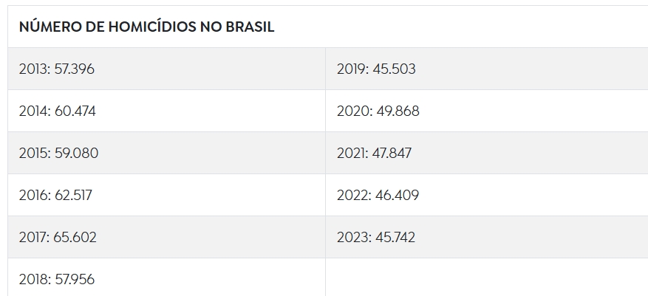Click the empty cell beside 2018

pos(487,277)
